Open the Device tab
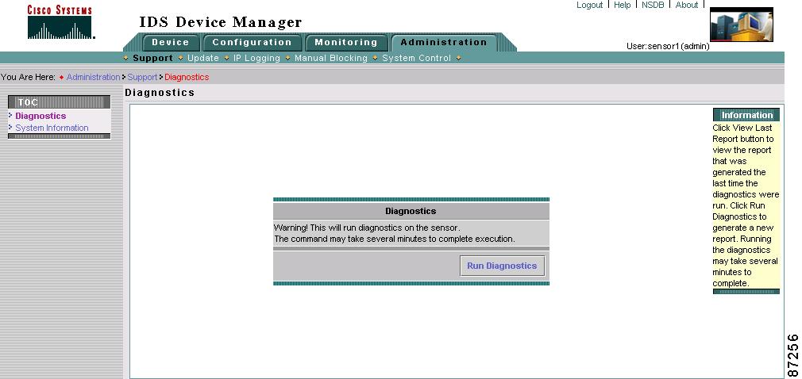Image resolution: width=802 pixels, height=379 pixels. (170, 42)
